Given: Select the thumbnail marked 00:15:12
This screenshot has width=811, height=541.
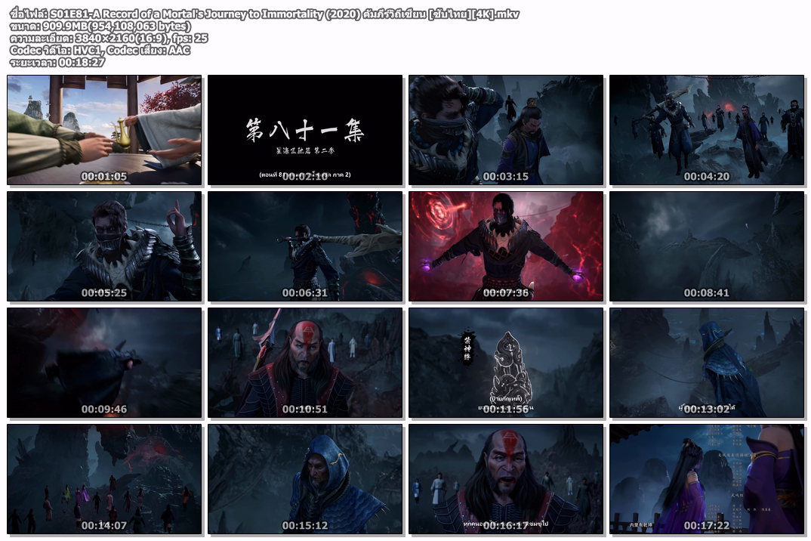Looking at the screenshot, I should tap(305, 479).
